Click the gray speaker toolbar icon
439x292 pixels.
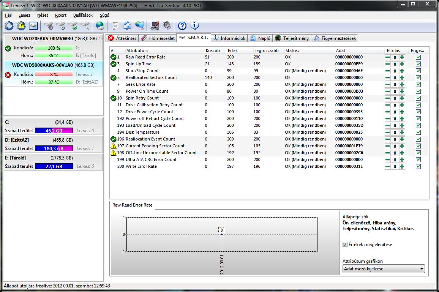pos(167,26)
